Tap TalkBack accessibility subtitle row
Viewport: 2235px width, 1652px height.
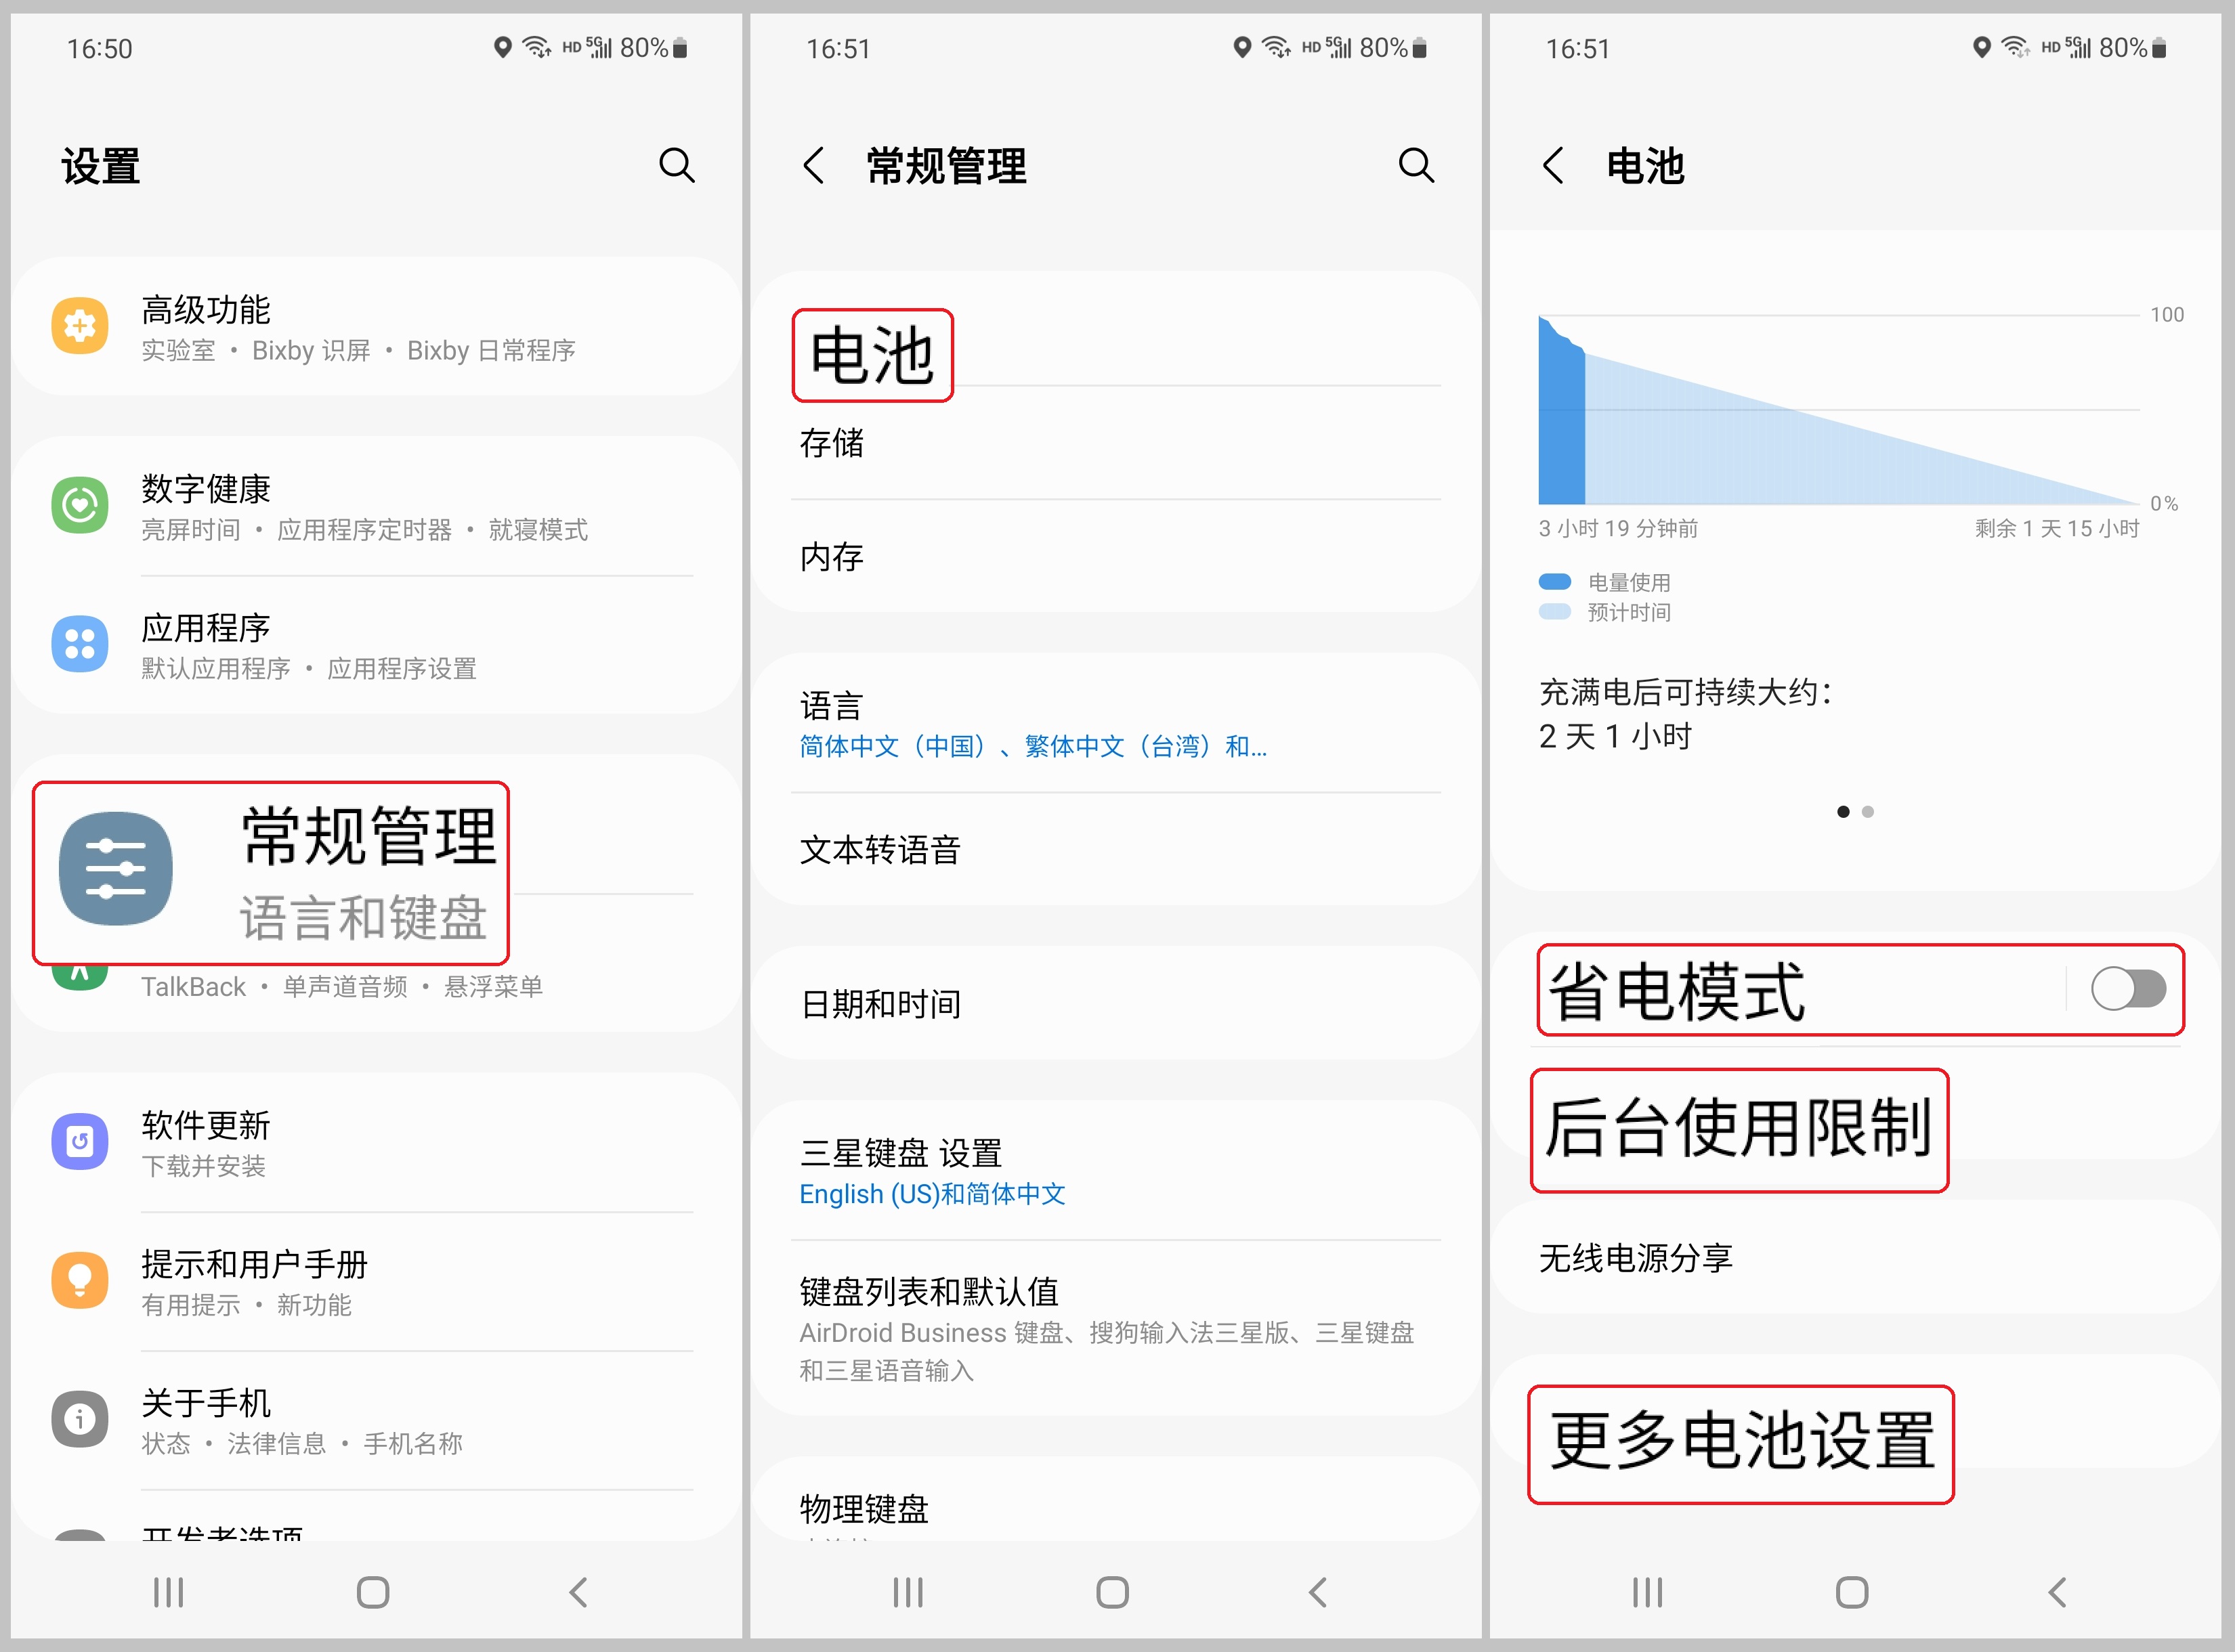point(342,987)
